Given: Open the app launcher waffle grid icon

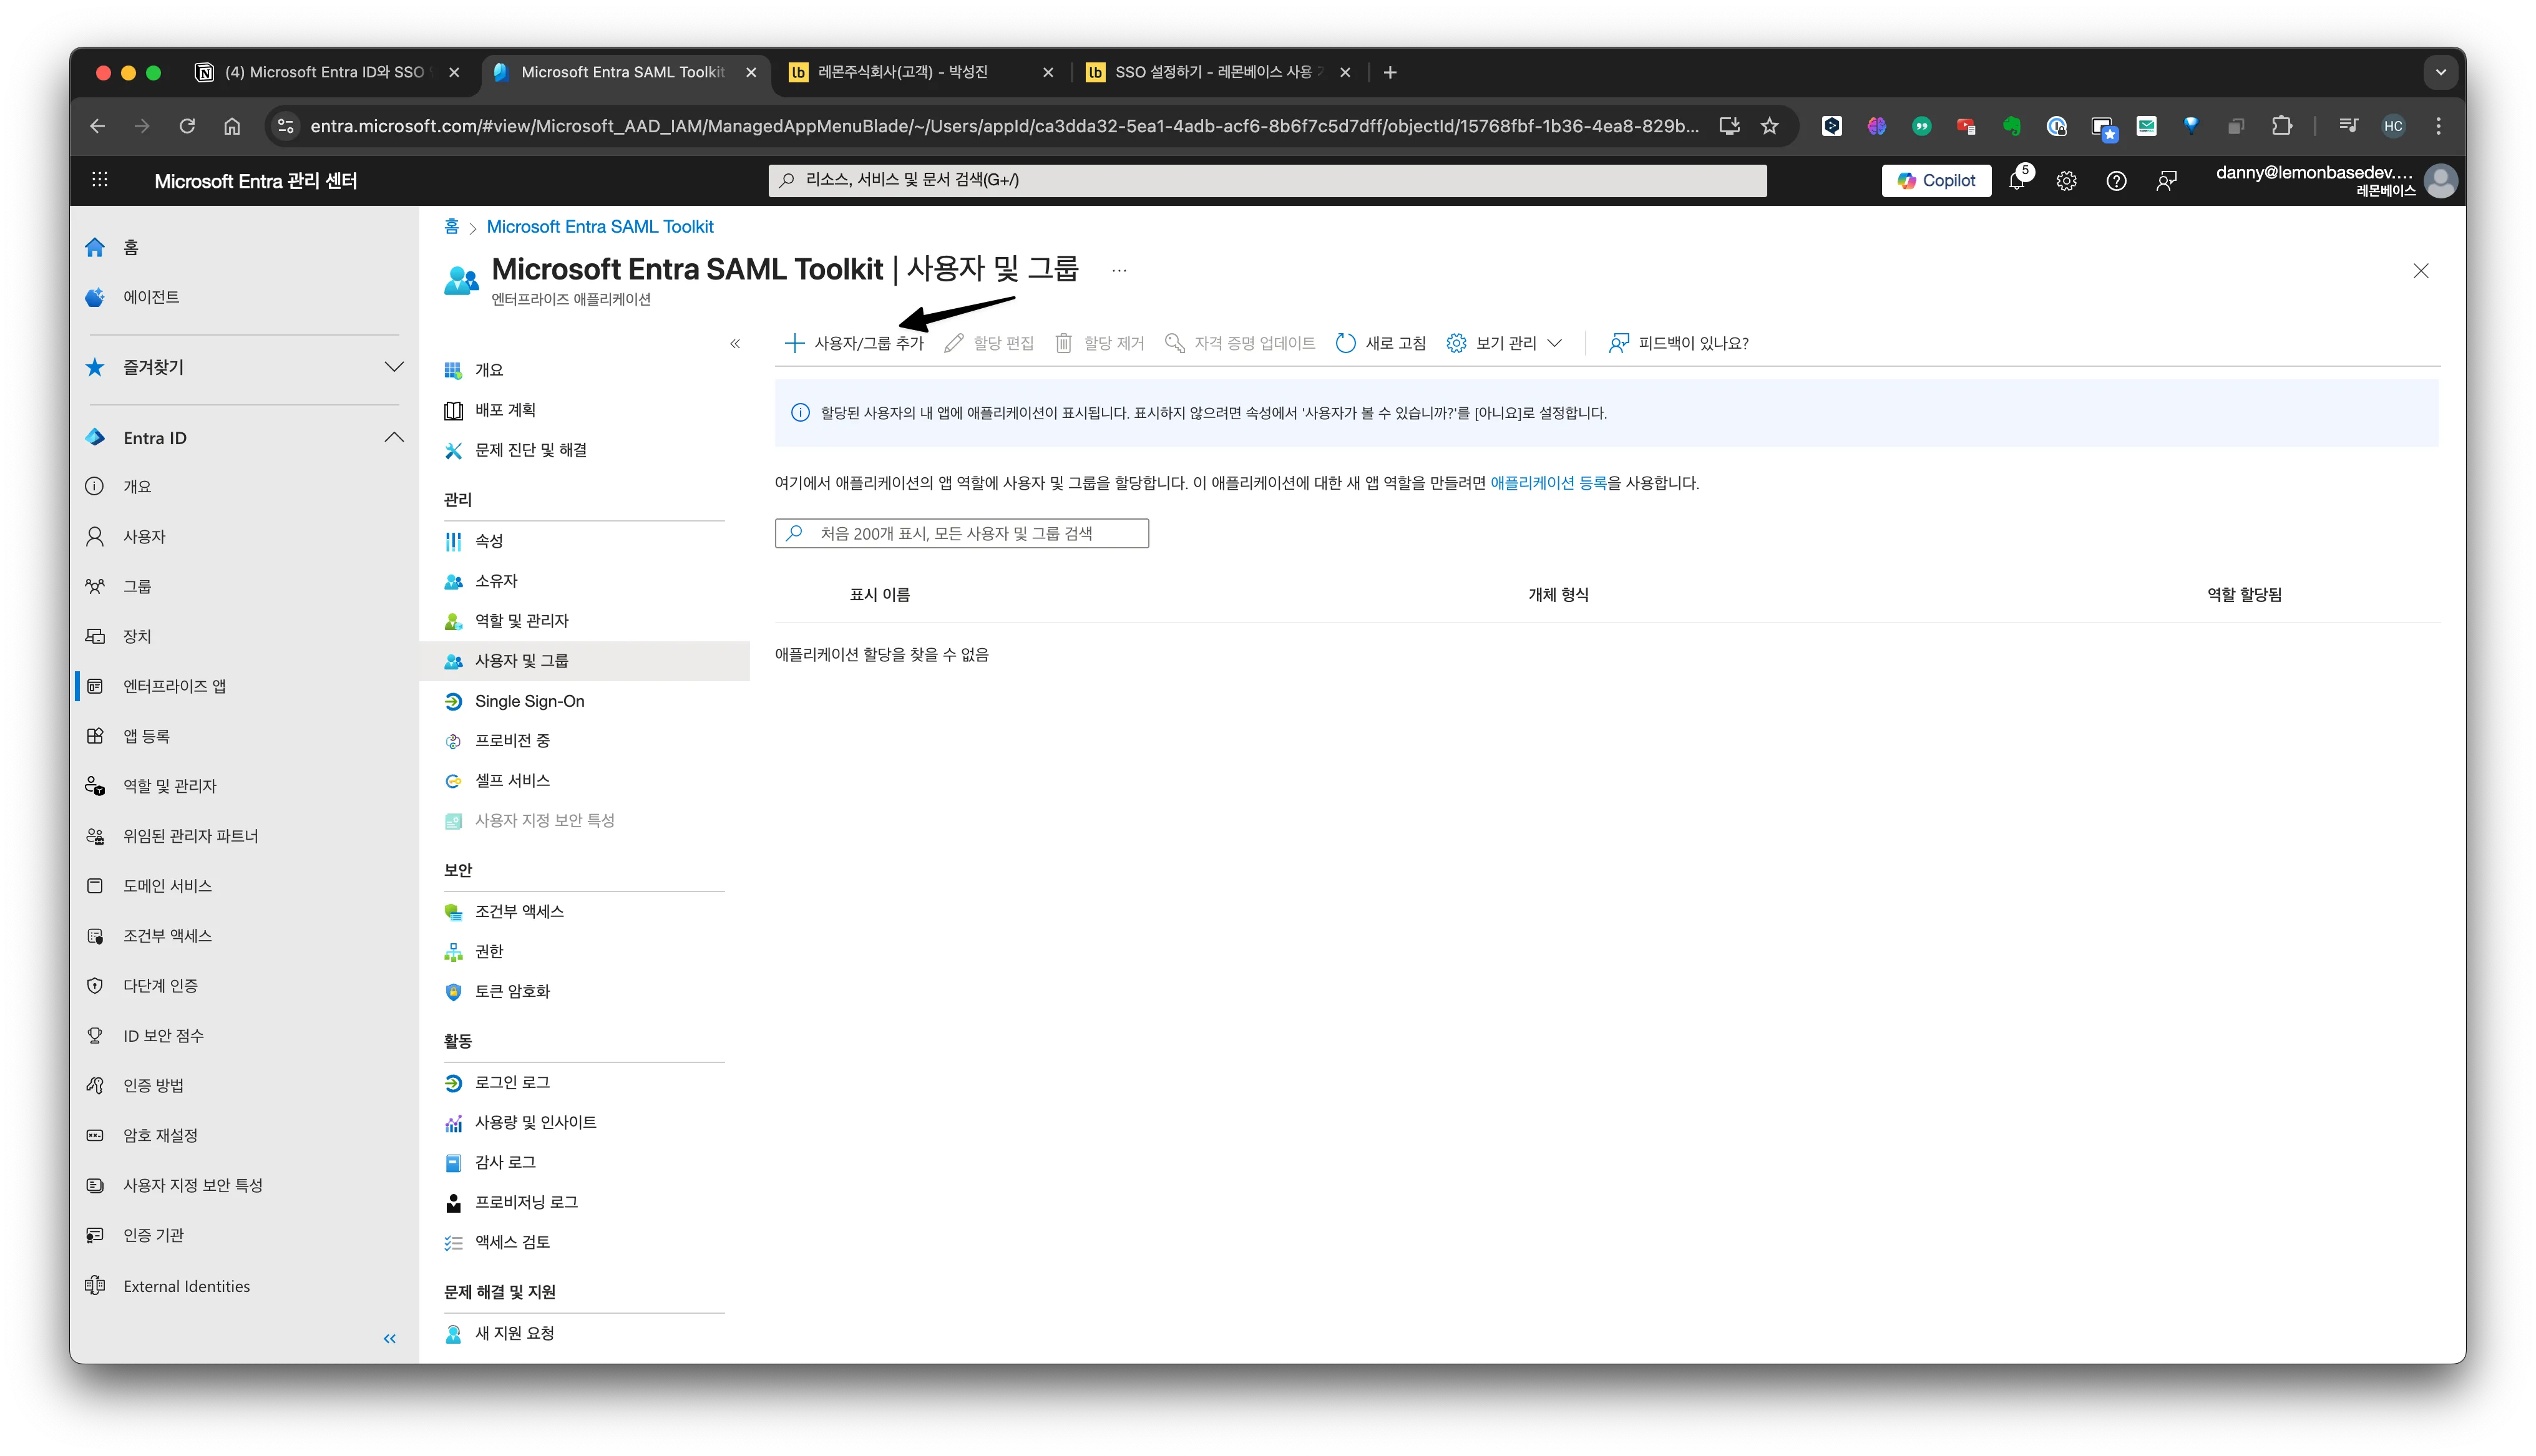Looking at the screenshot, I should coord(100,180).
